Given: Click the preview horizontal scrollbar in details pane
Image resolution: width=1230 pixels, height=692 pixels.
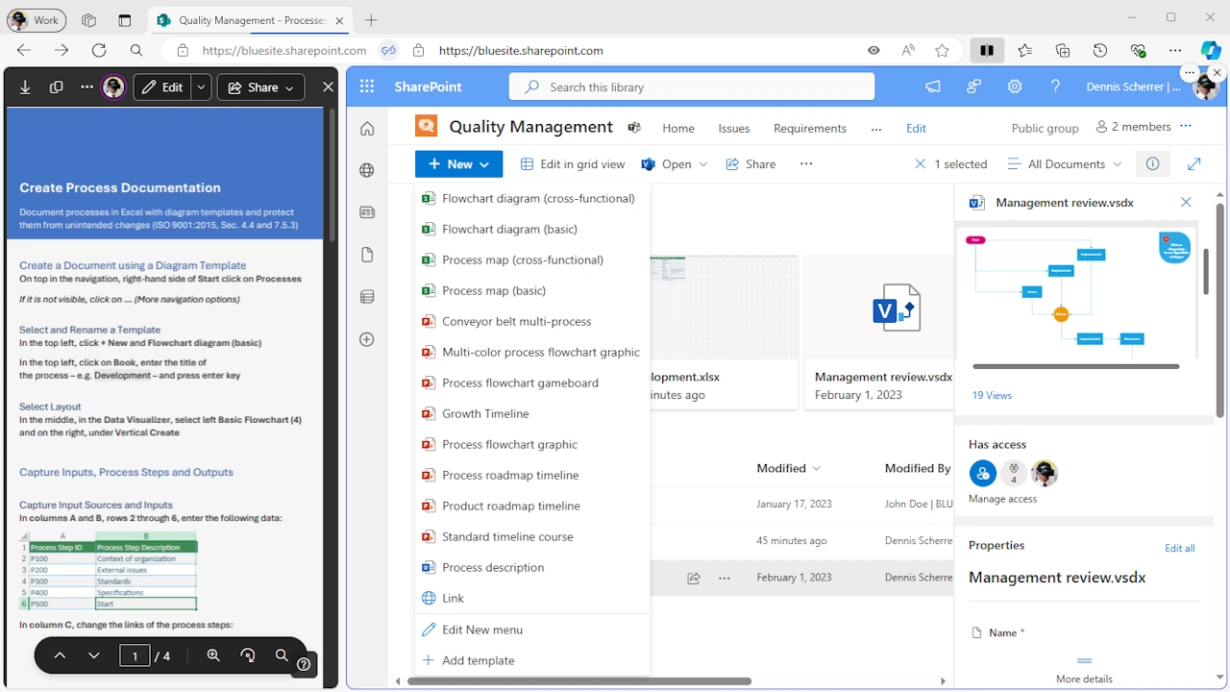Looking at the screenshot, I should [1075, 366].
